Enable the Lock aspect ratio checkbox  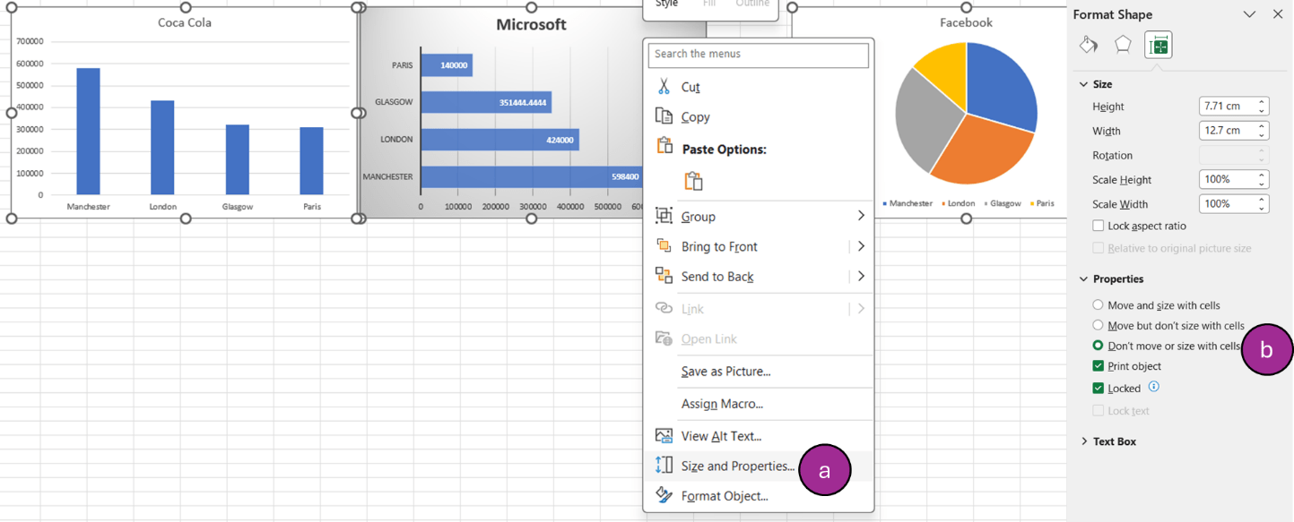1097,226
